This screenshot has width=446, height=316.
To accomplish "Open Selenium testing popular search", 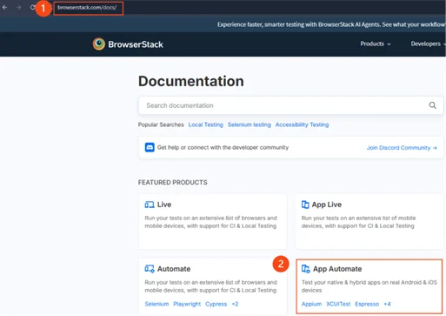I will (x=250, y=124).
